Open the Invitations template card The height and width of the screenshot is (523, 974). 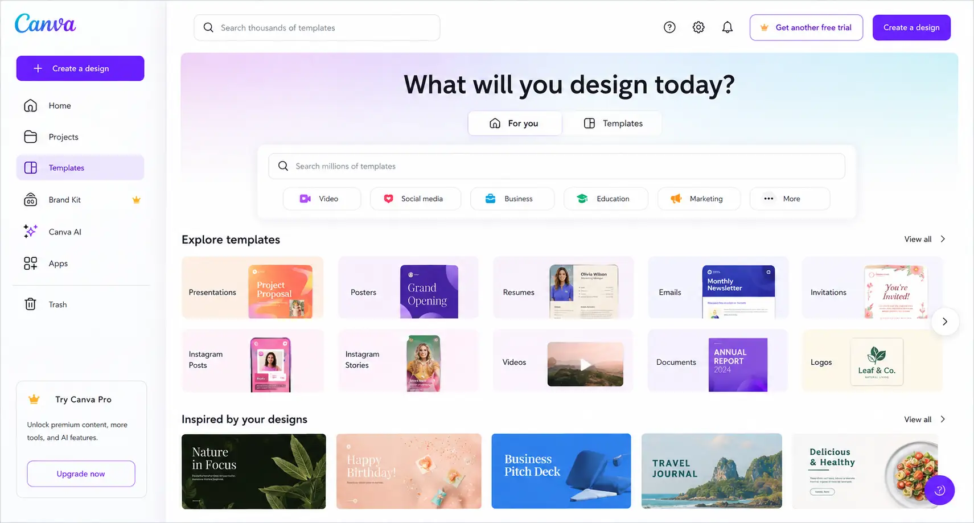tap(872, 287)
